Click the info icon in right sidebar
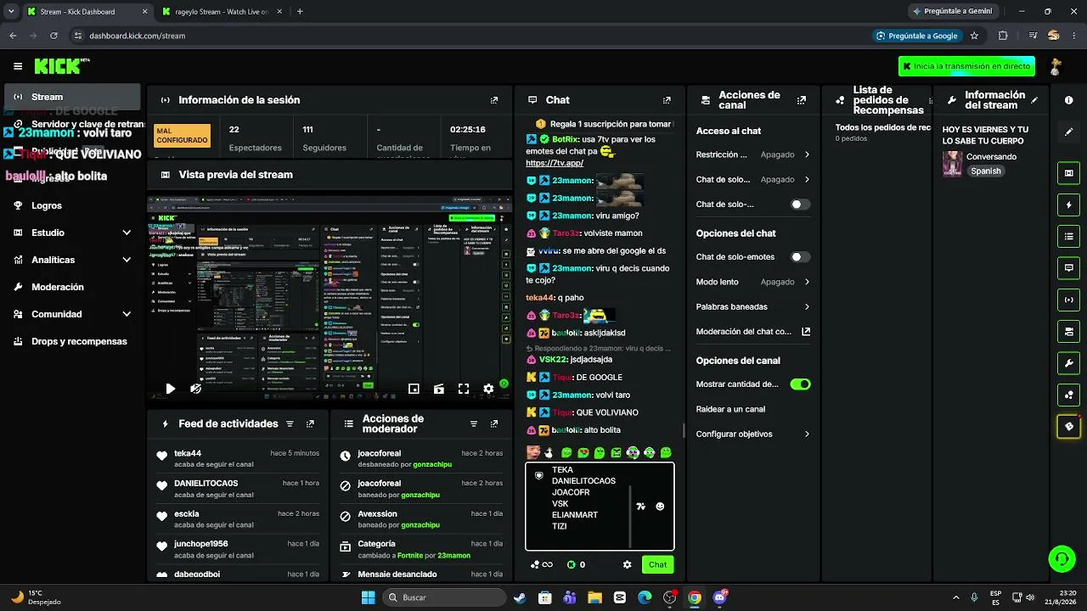Image resolution: width=1087 pixels, height=611 pixels. click(x=1068, y=100)
